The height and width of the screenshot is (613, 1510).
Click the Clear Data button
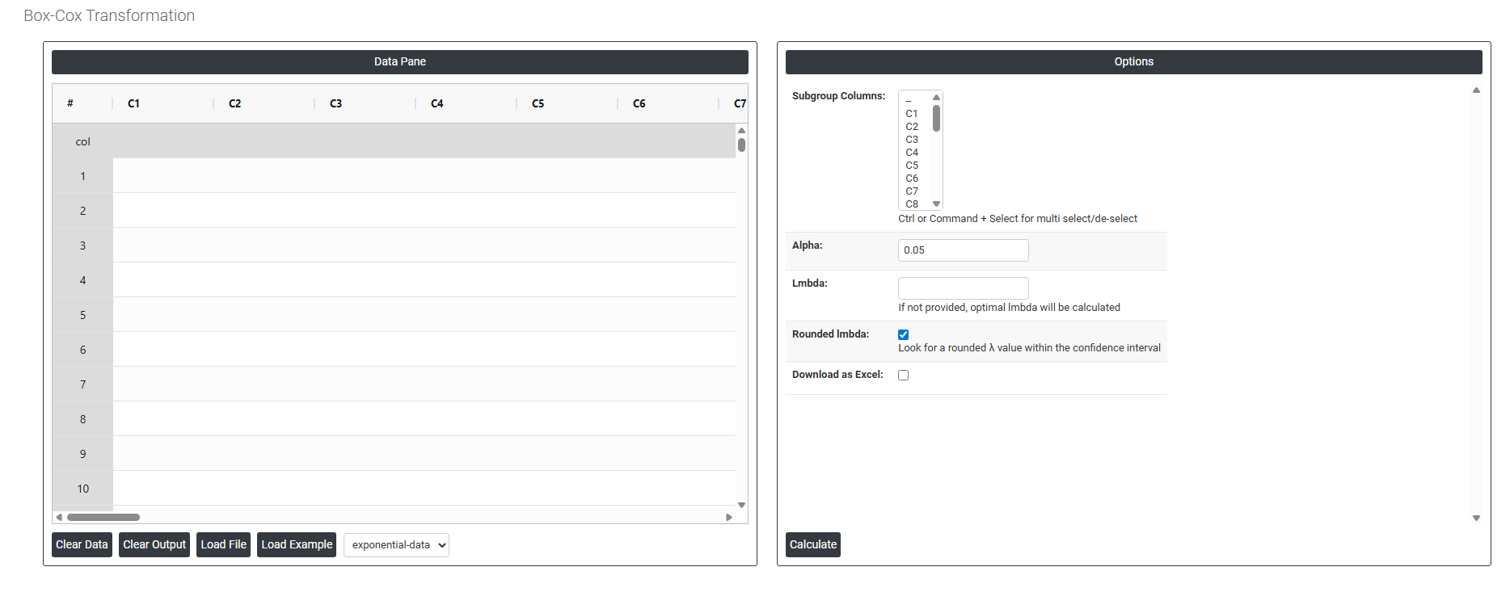82,544
